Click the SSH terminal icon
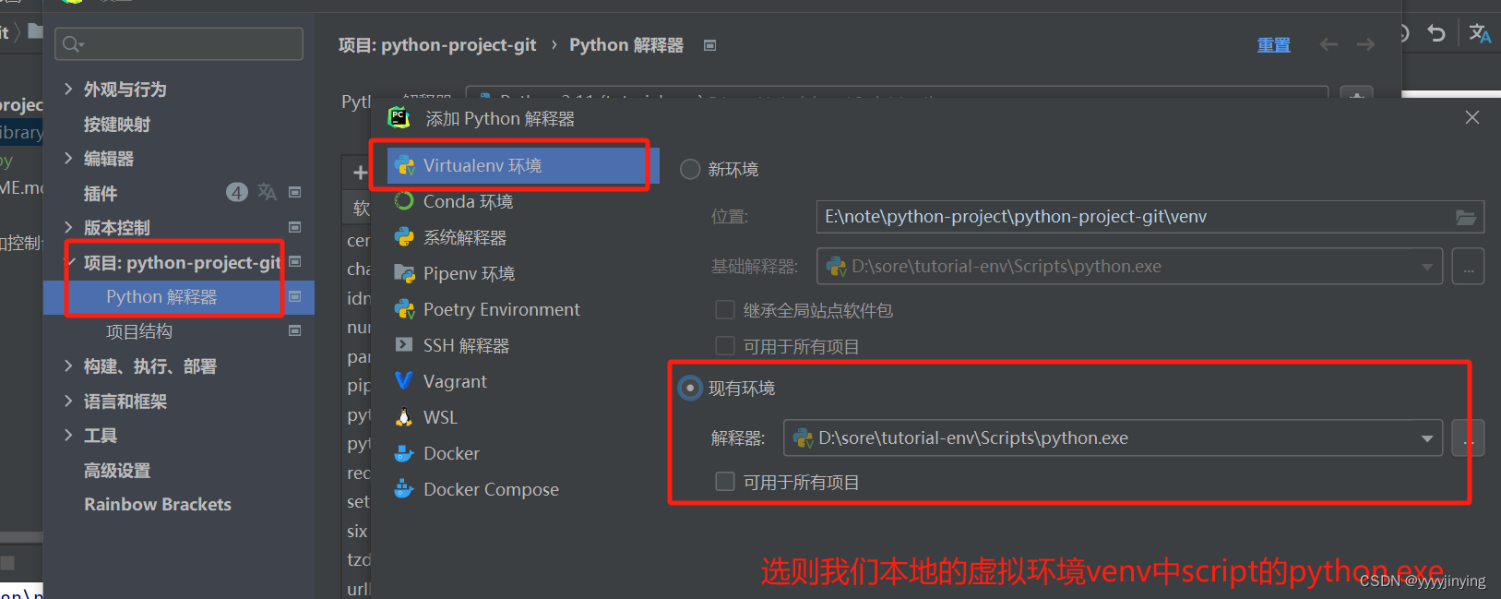 tap(404, 344)
